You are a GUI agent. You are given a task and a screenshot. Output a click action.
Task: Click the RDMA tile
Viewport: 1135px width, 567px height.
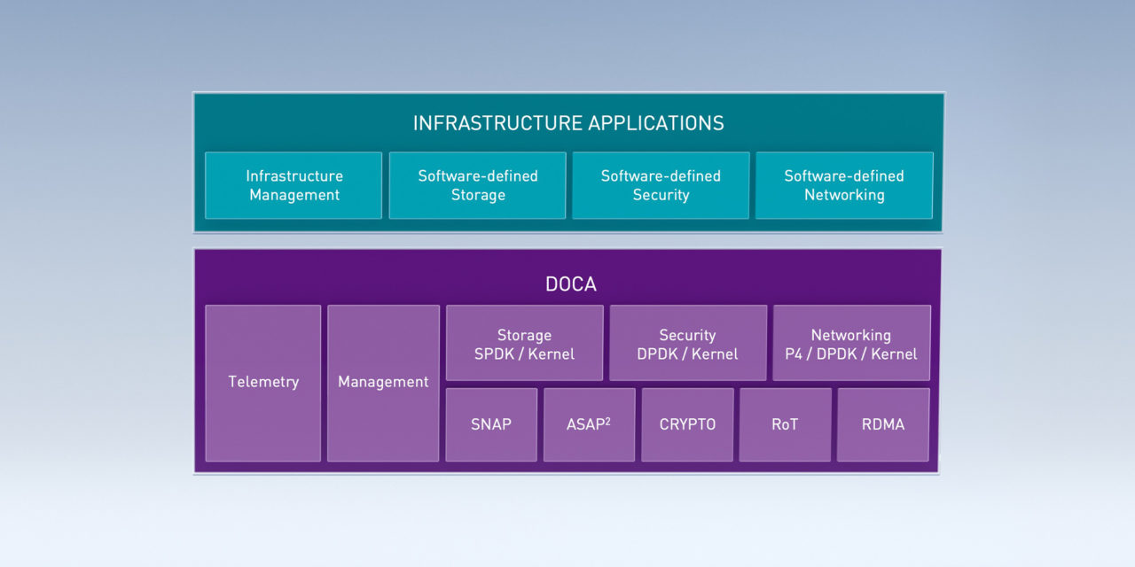coord(883,424)
